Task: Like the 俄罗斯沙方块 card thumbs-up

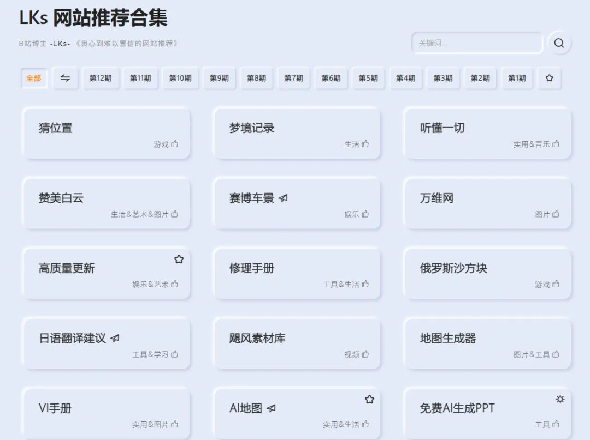Action: click(x=556, y=284)
